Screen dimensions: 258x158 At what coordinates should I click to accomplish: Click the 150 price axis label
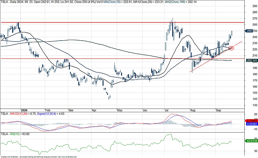tap(255, 93)
